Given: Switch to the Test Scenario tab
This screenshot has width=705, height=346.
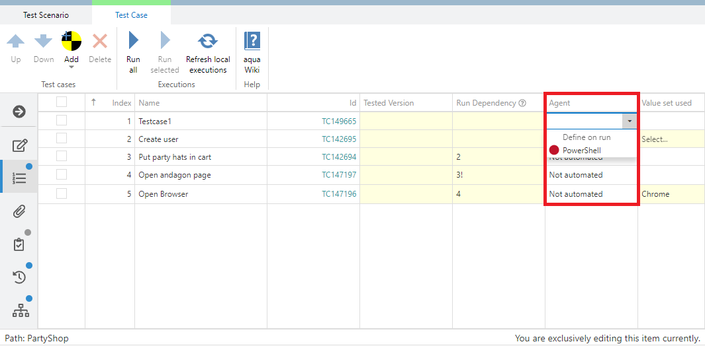Looking at the screenshot, I should point(46,15).
